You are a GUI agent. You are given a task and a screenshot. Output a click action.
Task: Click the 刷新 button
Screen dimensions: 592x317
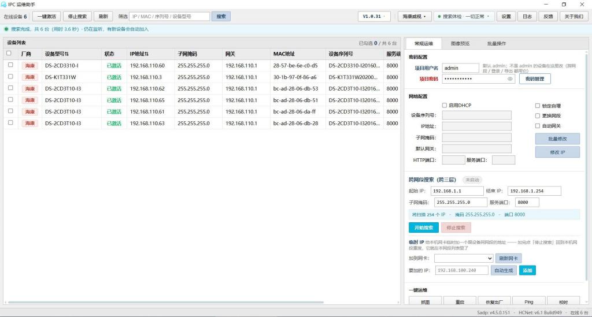103,17
